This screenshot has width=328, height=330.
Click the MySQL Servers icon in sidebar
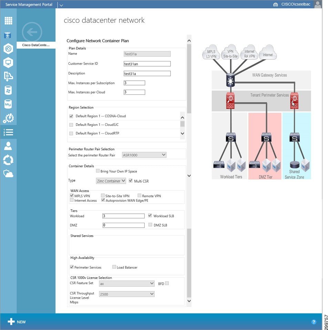[8, 104]
